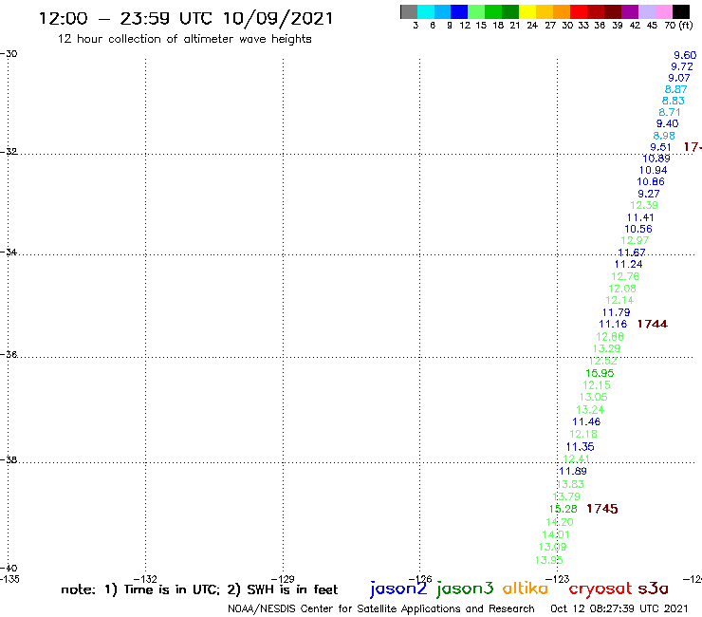Select the wave height value 13.29
Screen dimensions: 702x617
[606, 348]
